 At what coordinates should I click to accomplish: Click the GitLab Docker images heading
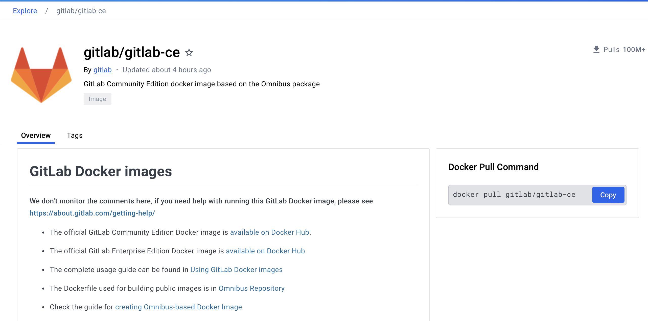101,171
